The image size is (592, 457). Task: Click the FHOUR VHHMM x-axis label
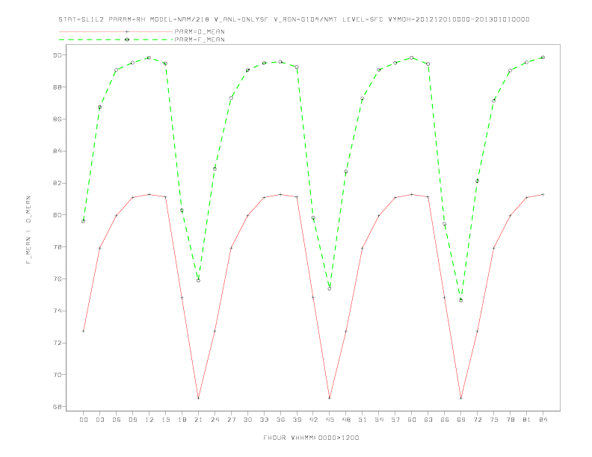(311, 438)
